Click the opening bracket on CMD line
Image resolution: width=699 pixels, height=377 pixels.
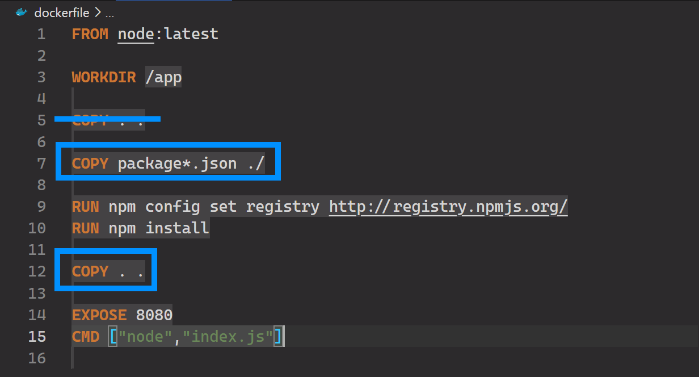[x=113, y=336]
